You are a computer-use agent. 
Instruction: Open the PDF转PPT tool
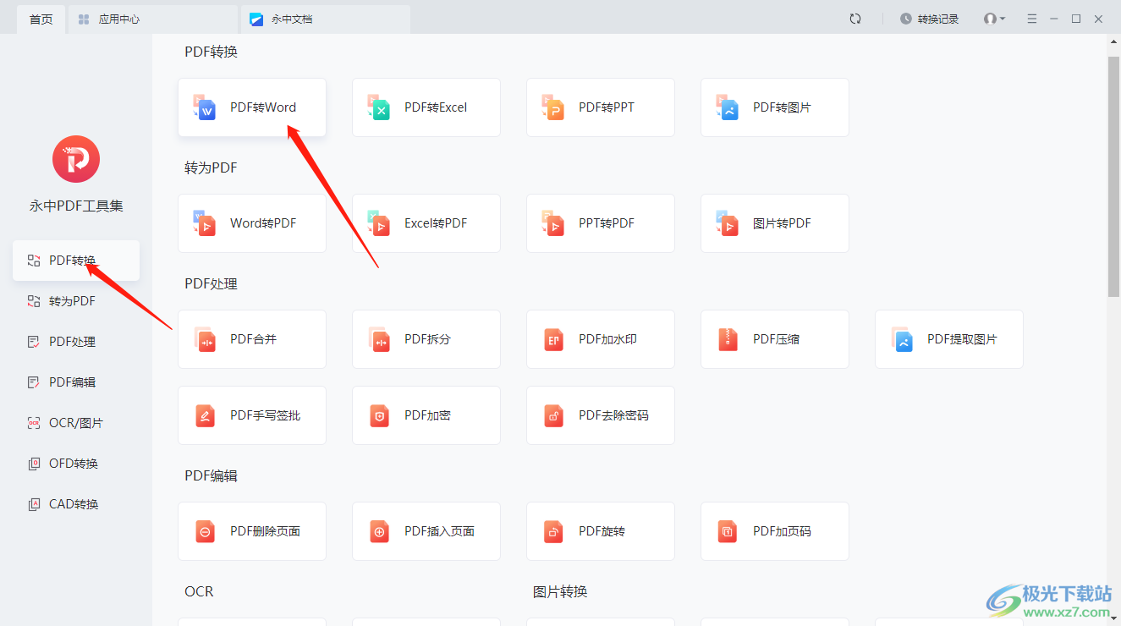point(601,107)
